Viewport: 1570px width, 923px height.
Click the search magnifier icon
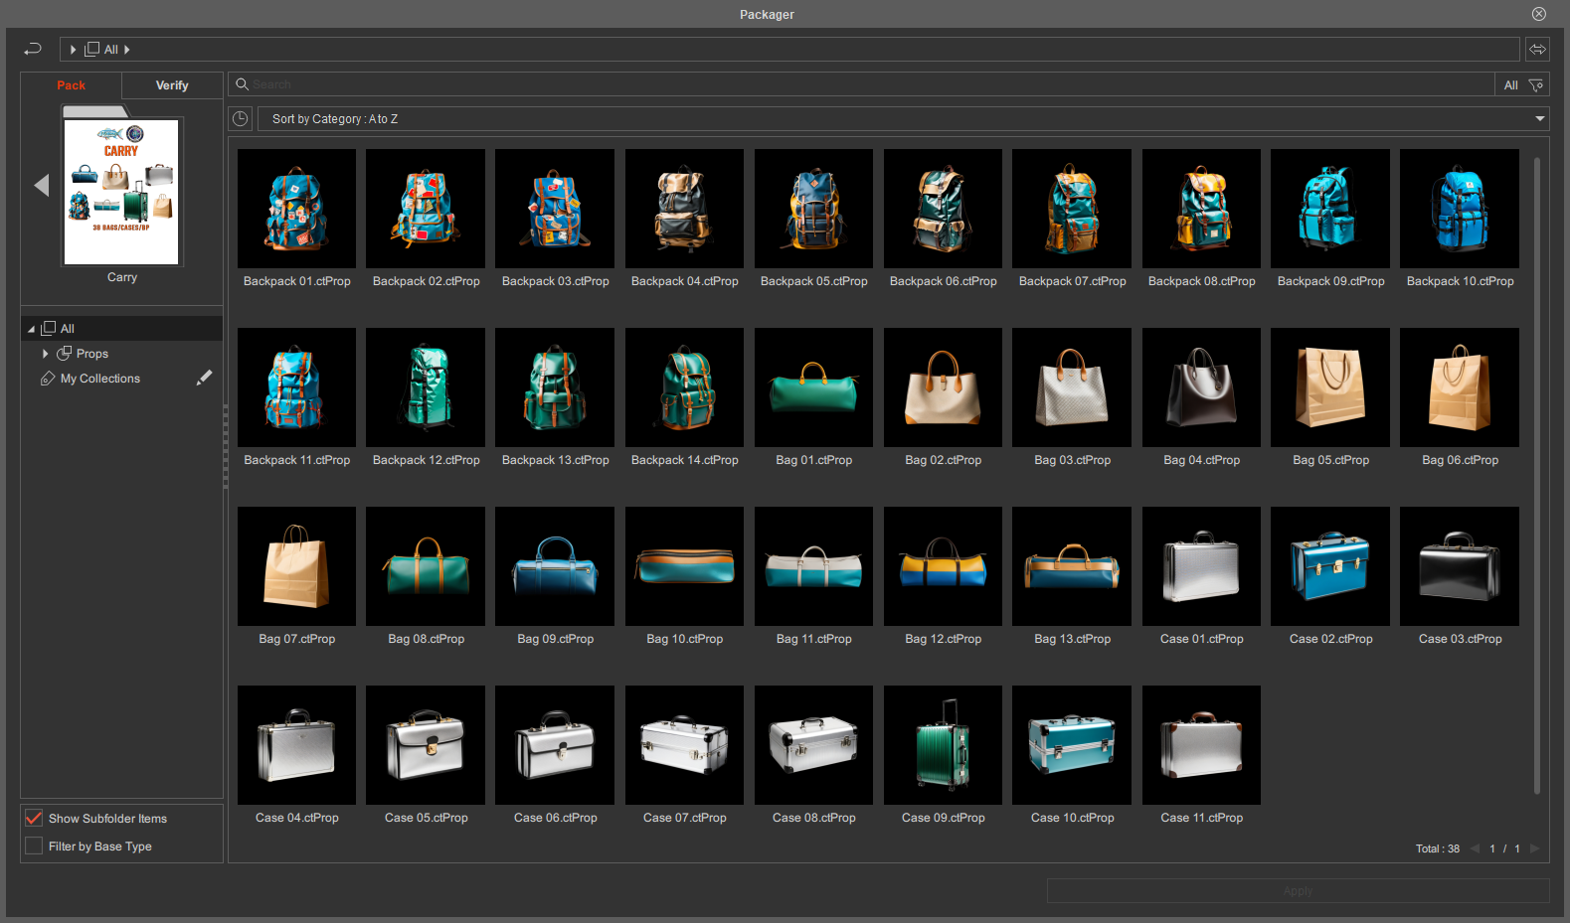tap(242, 84)
